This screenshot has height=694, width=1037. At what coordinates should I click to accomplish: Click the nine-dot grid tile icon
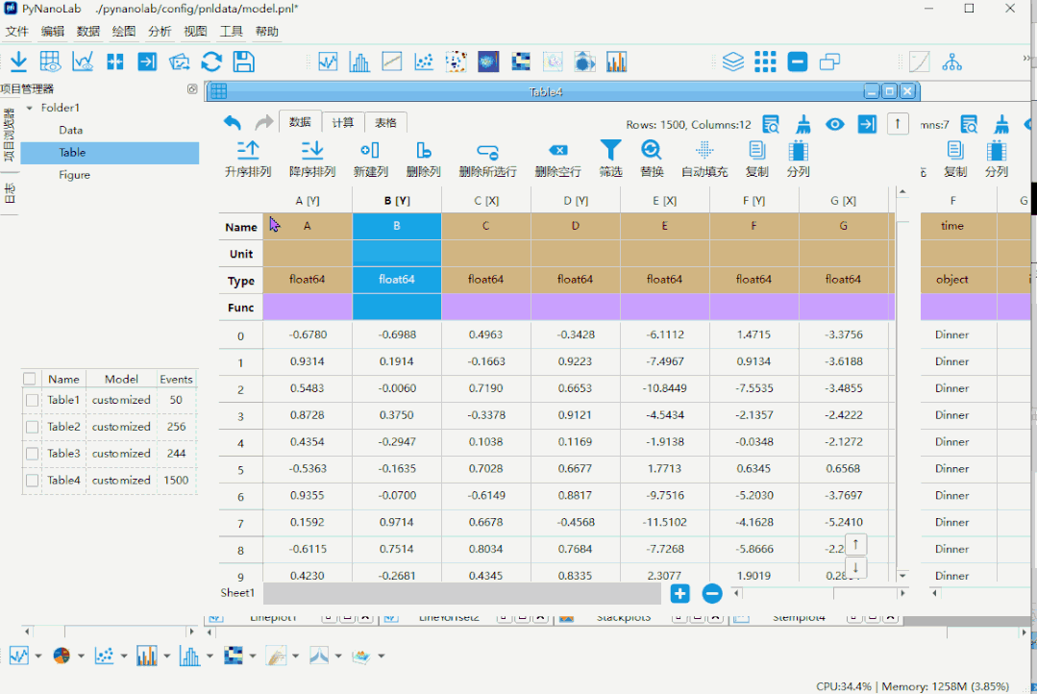(765, 62)
